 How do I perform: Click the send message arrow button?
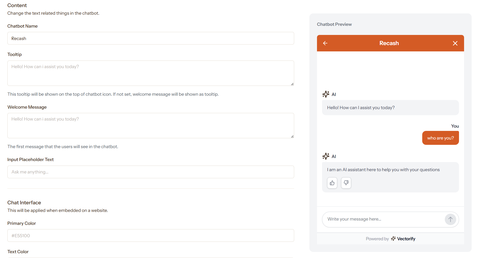pyautogui.click(x=450, y=219)
